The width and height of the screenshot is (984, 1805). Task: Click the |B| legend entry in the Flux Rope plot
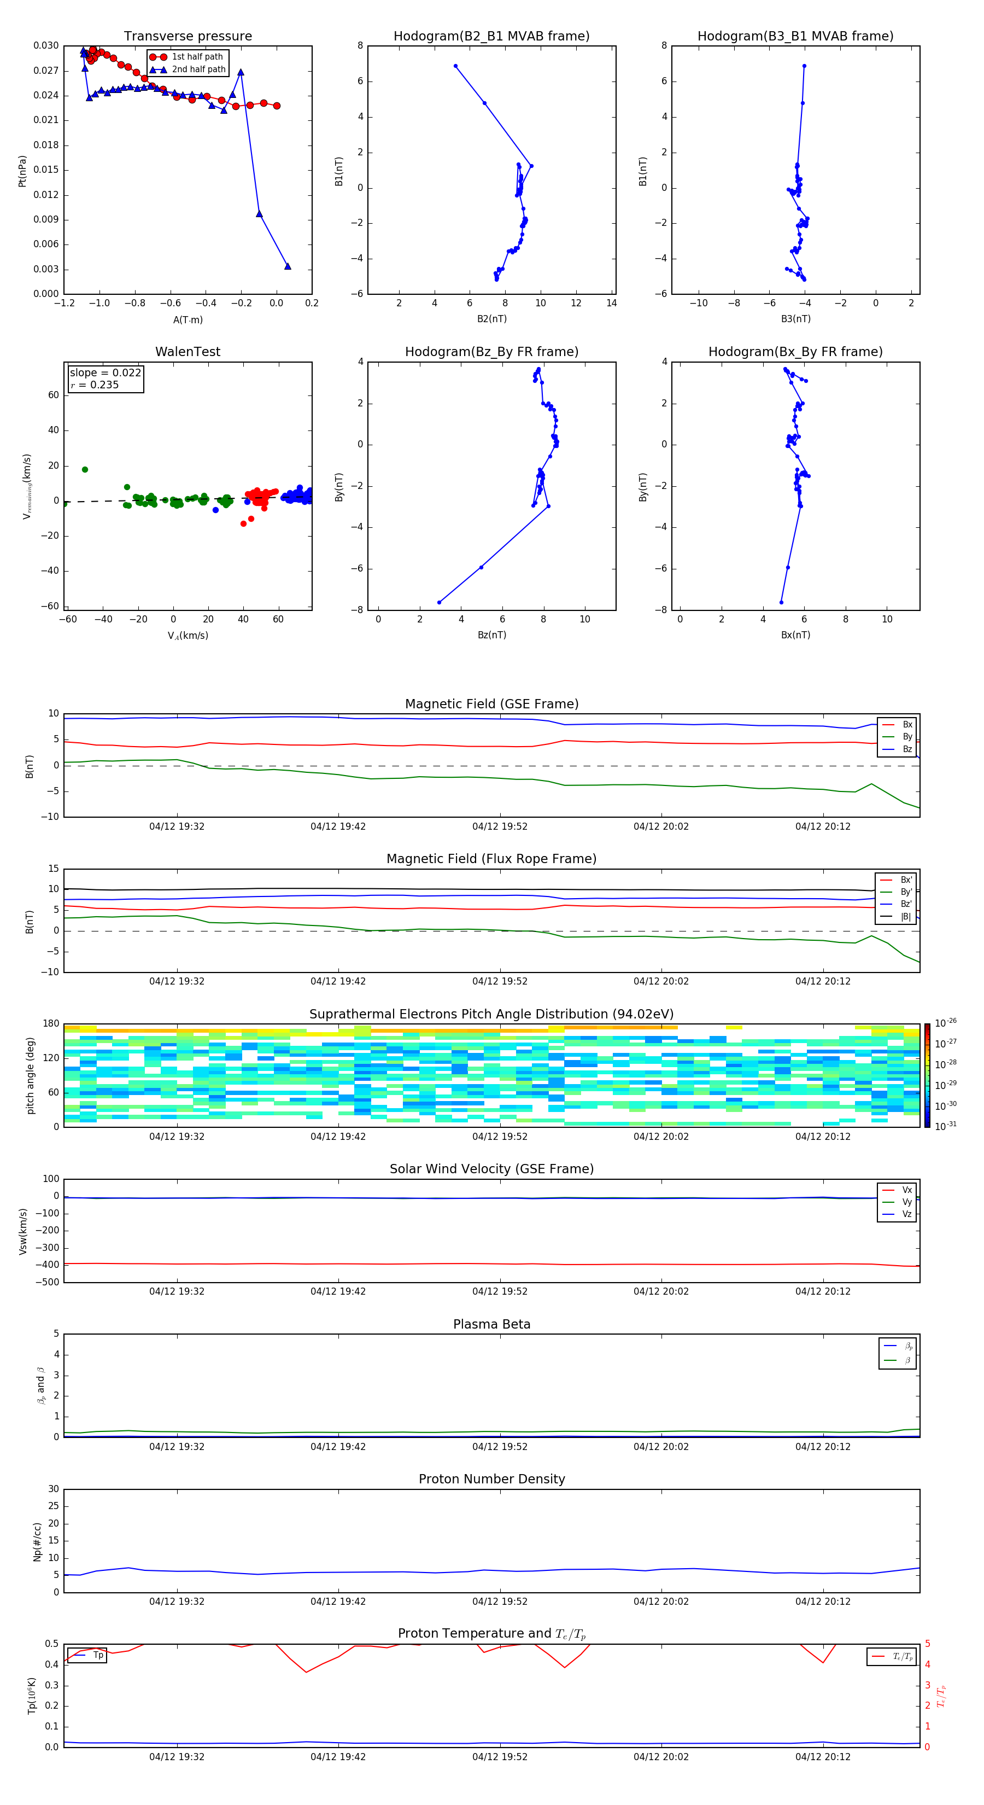(896, 917)
